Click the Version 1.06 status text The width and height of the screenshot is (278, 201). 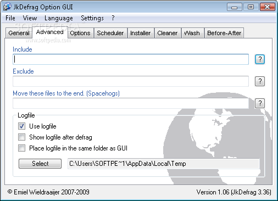pos(233,192)
